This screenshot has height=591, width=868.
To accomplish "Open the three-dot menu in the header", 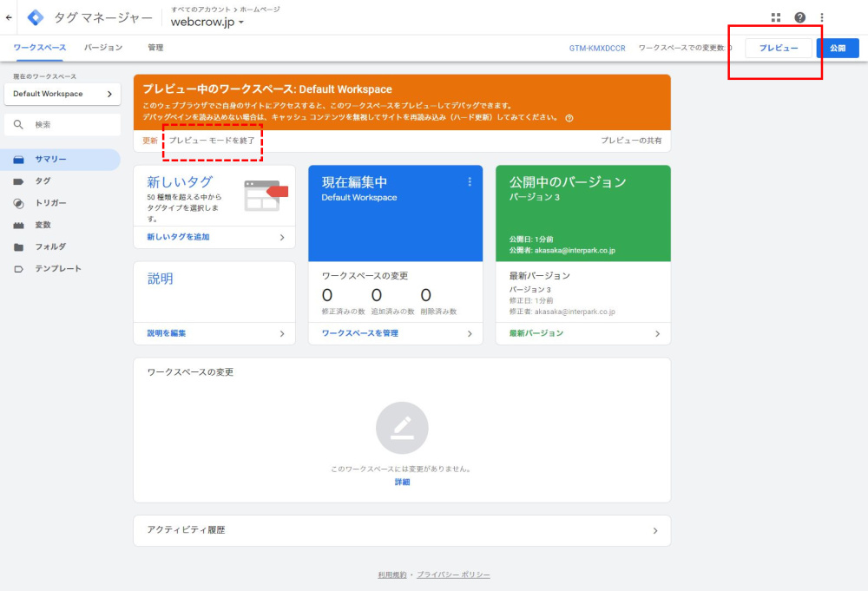I will 822,17.
